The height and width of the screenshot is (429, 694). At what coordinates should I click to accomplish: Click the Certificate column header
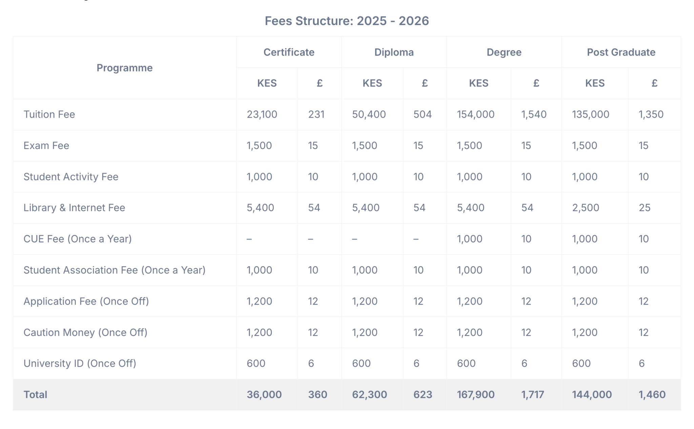click(288, 52)
